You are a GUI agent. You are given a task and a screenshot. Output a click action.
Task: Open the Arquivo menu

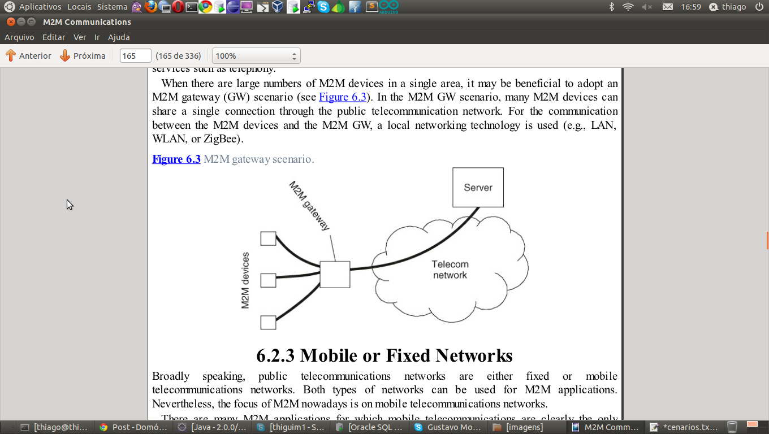coord(19,37)
